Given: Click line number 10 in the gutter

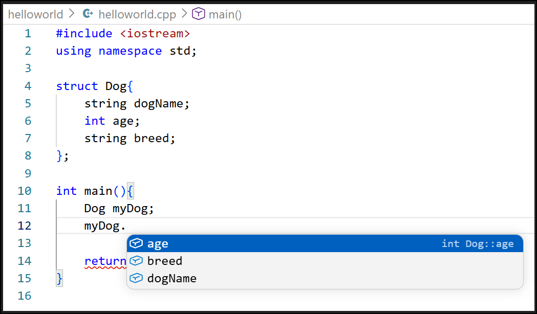Looking at the screenshot, I should pos(25,191).
